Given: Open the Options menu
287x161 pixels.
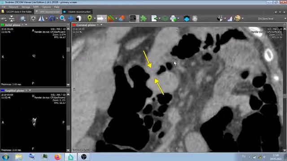Looking at the screenshot, I should (46, 7).
